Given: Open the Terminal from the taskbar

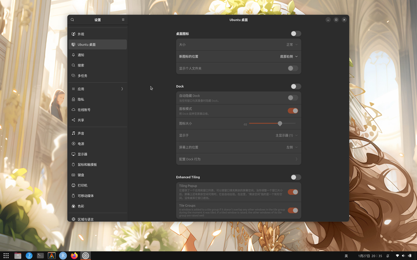Looking at the screenshot, I should click(x=40, y=255).
